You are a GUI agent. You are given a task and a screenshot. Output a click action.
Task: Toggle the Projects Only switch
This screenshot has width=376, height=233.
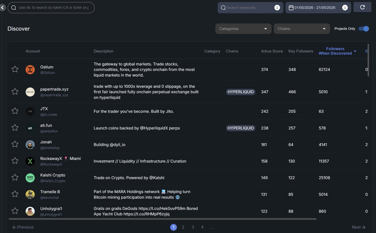[363, 28]
